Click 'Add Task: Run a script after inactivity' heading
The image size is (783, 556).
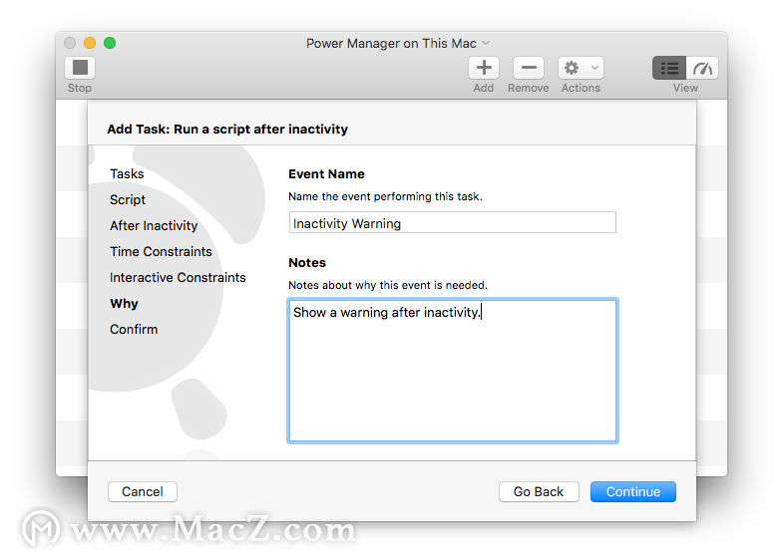click(x=227, y=130)
